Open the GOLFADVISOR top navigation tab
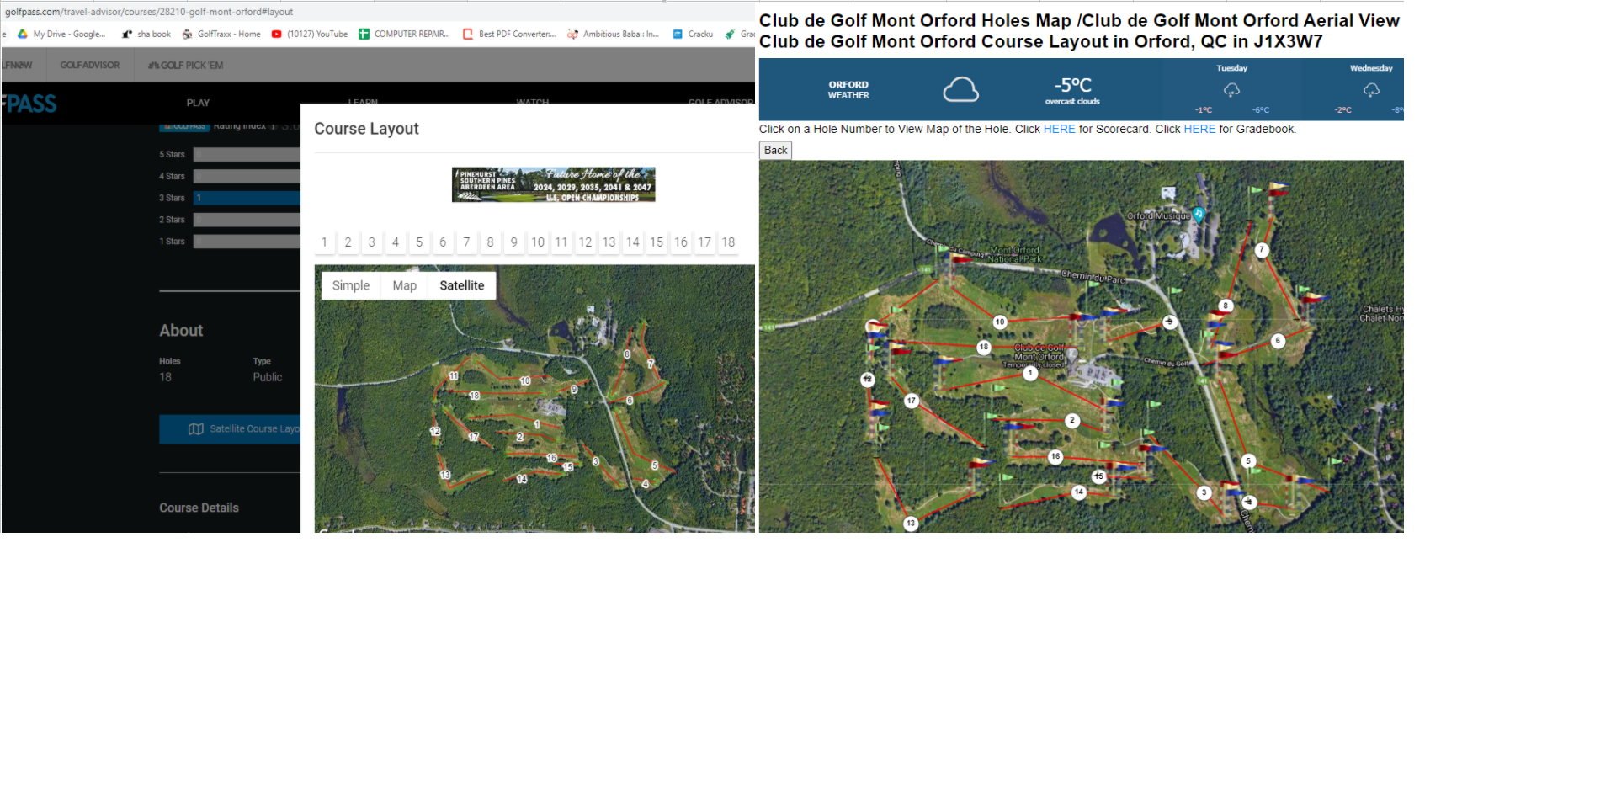The image size is (1611, 787). (x=90, y=65)
